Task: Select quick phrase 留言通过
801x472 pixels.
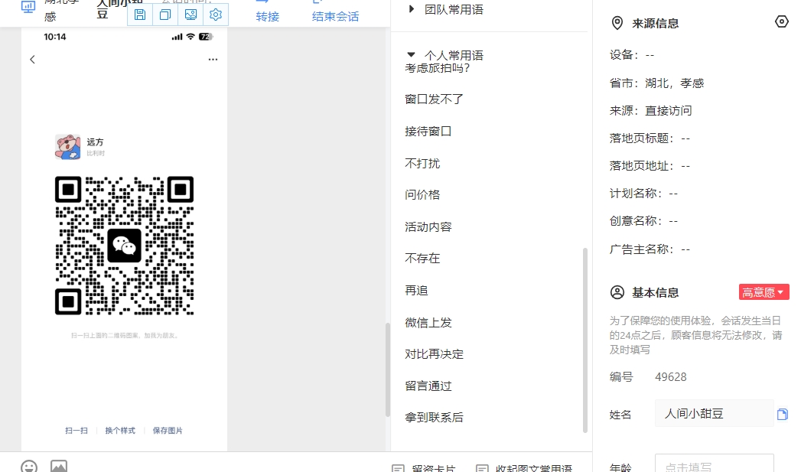Action: [x=428, y=386]
